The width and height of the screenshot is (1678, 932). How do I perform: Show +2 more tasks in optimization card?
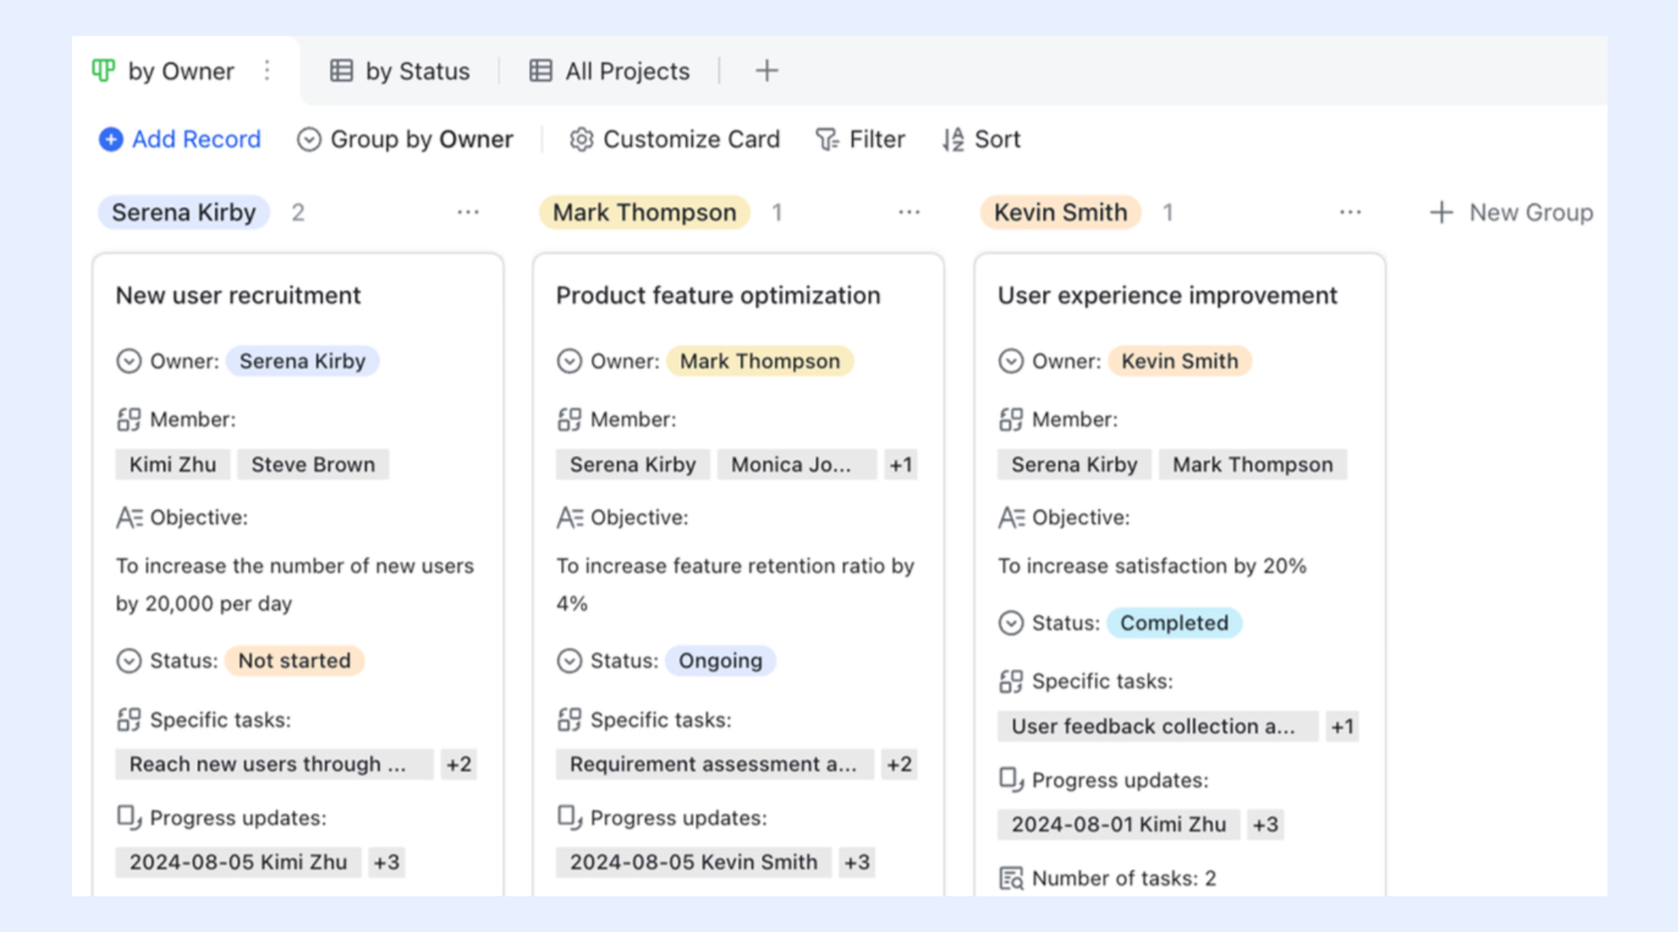(900, 764)
